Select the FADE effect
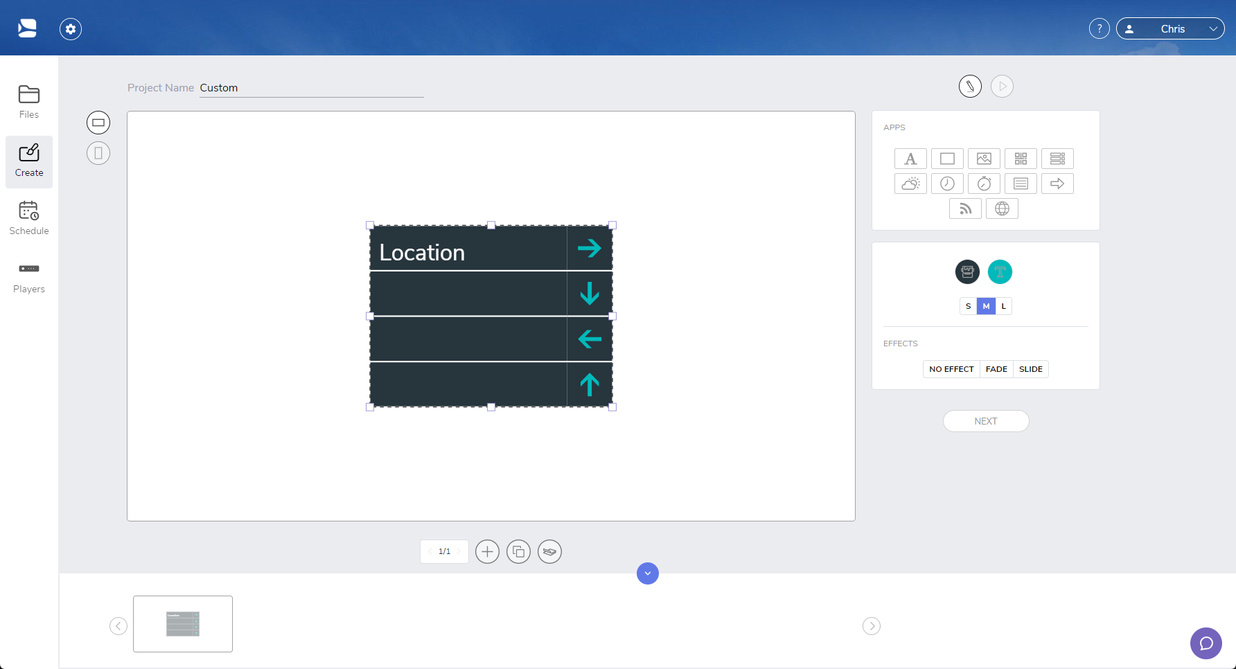This screenshot has height=669, width=1236. pos(996,368)
